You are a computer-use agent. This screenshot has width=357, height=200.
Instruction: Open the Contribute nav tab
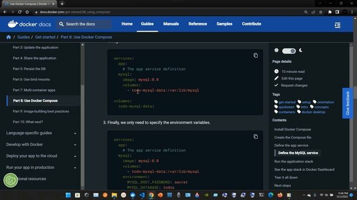(252, 24)
